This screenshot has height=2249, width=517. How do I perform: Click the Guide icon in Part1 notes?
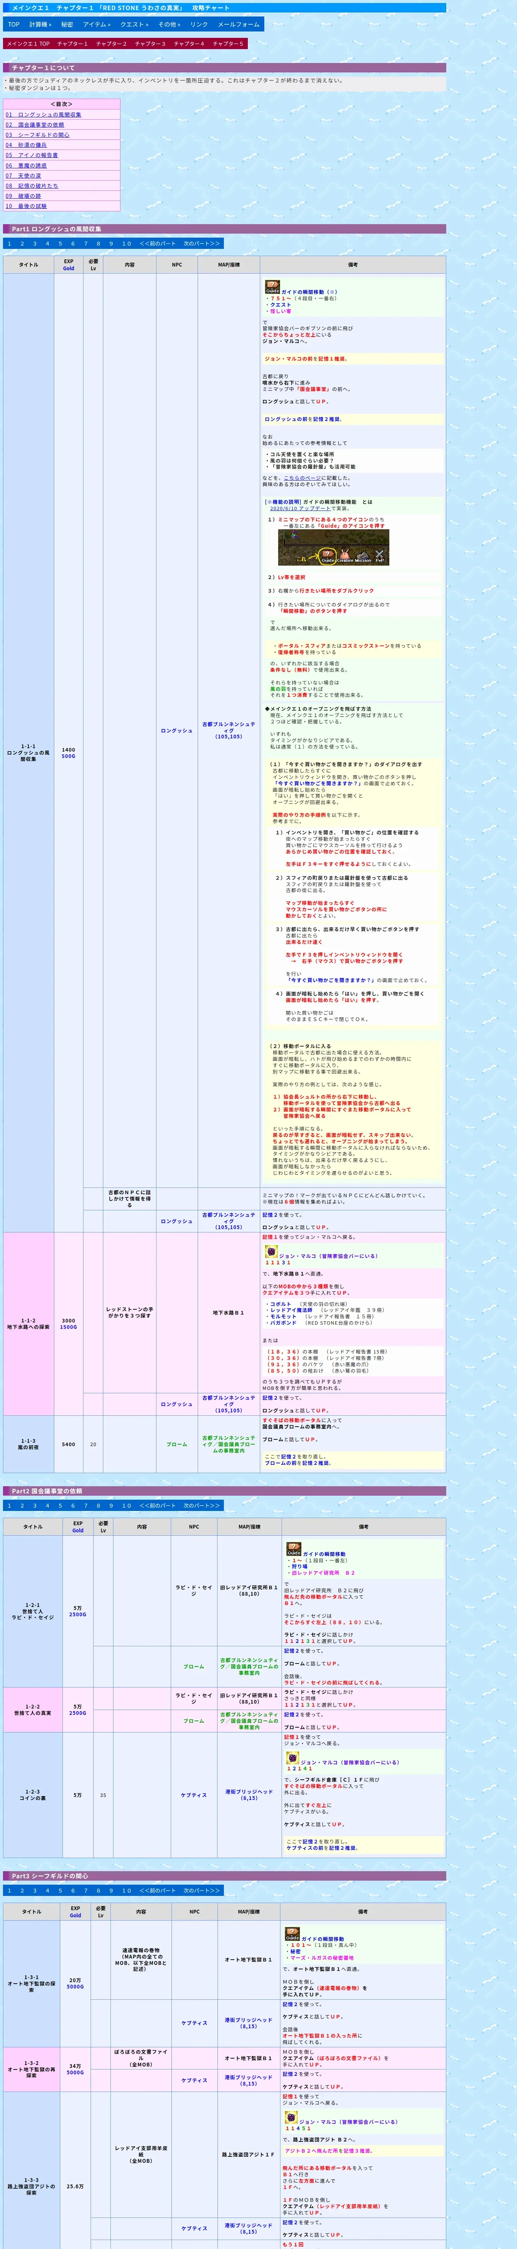(x=272, y=286)
